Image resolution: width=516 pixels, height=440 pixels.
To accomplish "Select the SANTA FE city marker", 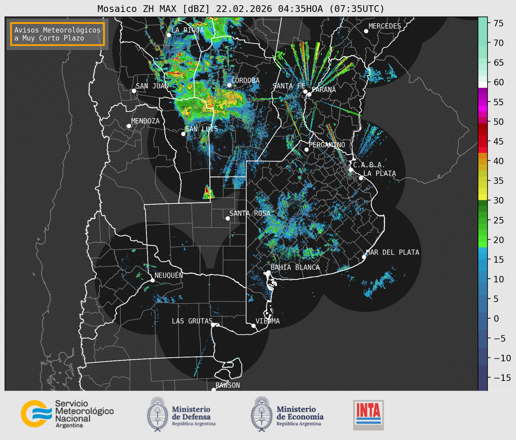I will pos(305,91).
